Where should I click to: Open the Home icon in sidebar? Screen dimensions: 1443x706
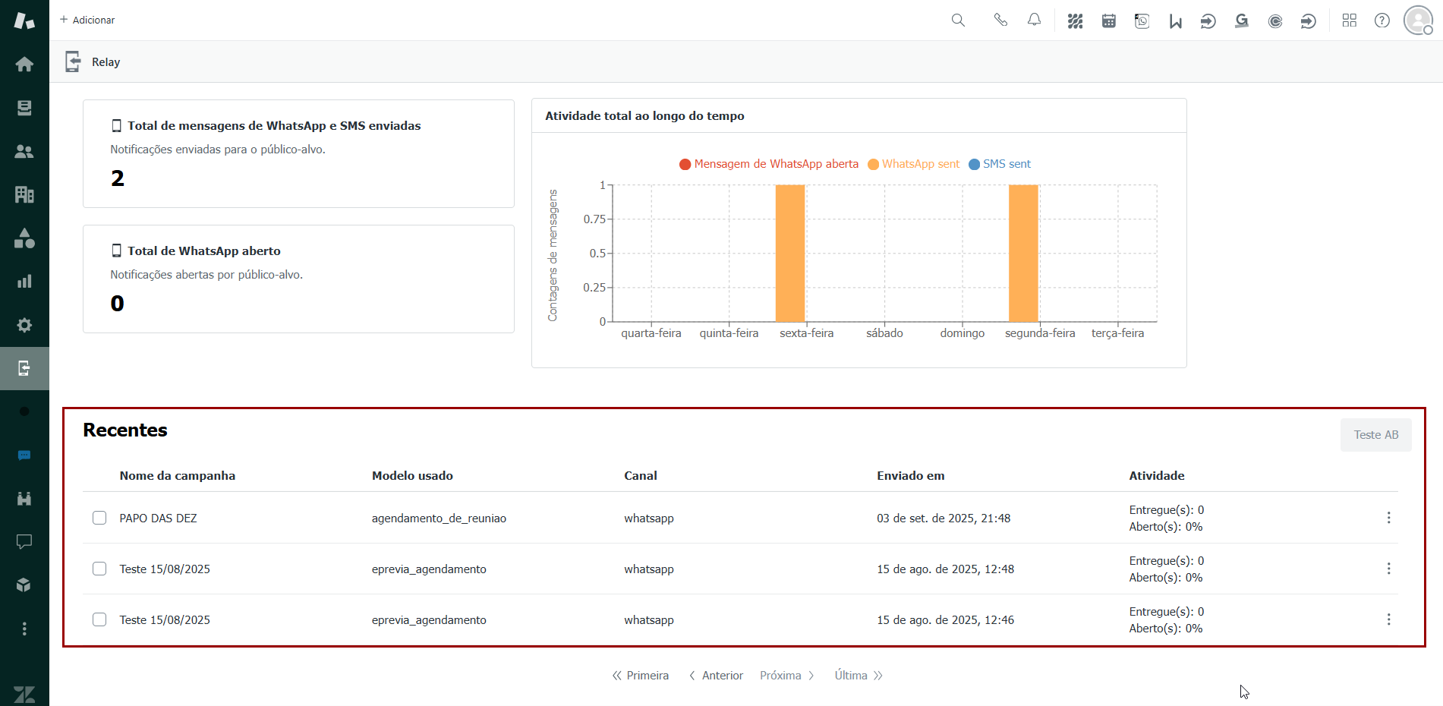(24, 65)
